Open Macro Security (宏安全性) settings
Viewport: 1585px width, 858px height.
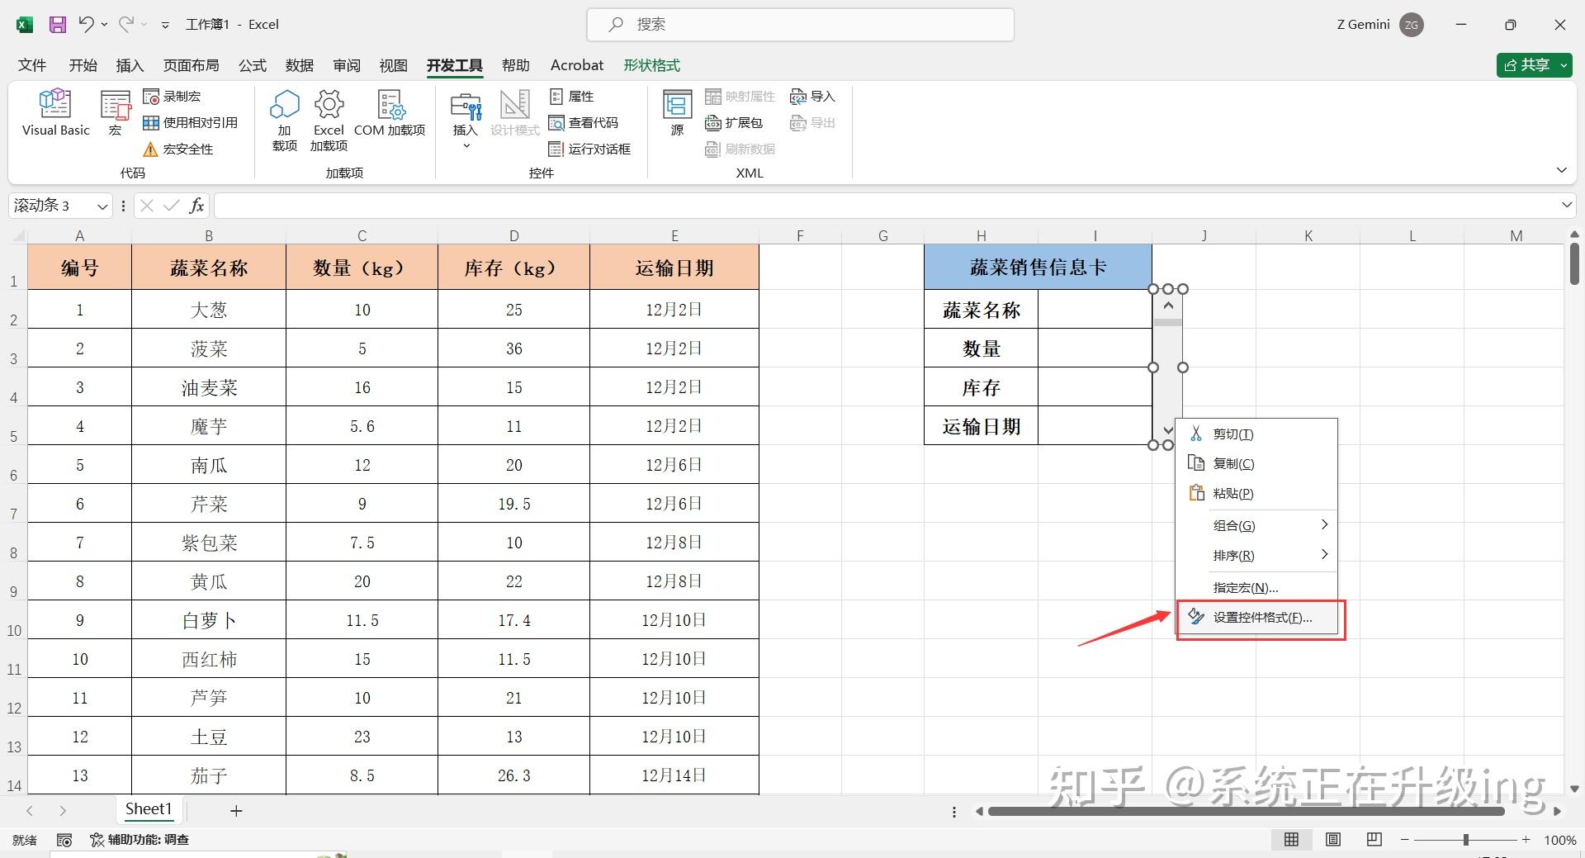[177, 149]
